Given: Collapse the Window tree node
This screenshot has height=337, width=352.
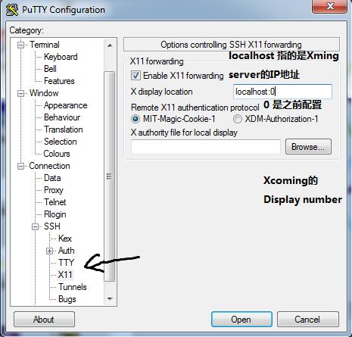Looking at the screenshot, I should [x=20, y=93].
